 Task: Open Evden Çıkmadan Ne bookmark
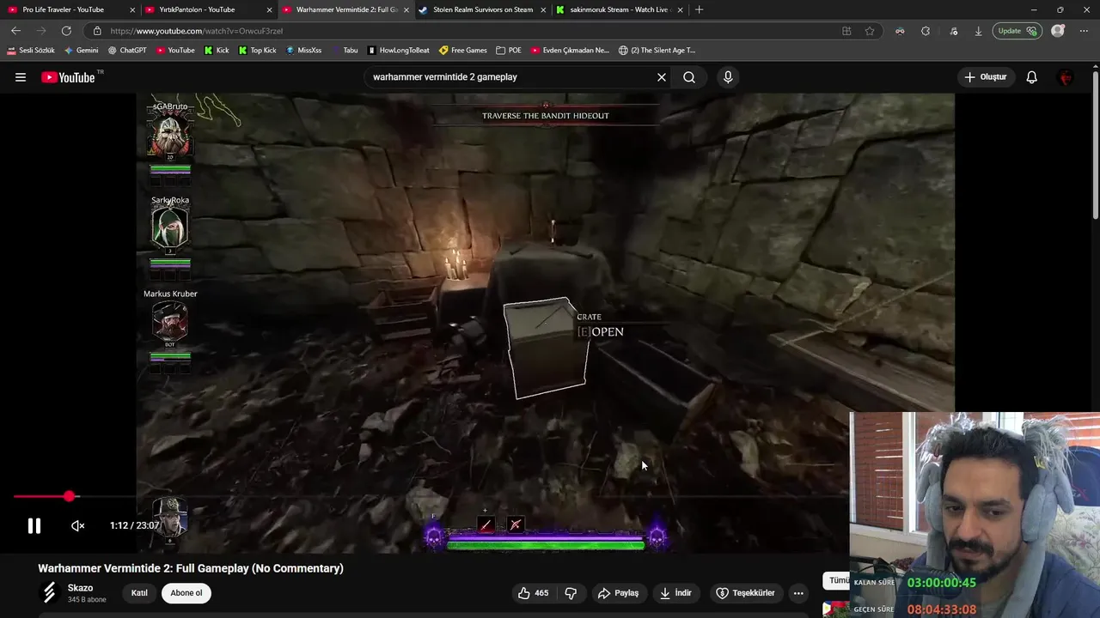(570, 51)
